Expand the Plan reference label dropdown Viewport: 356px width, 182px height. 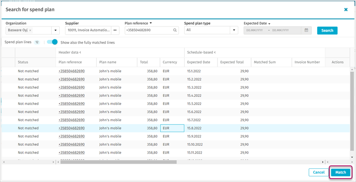point(151,23)
